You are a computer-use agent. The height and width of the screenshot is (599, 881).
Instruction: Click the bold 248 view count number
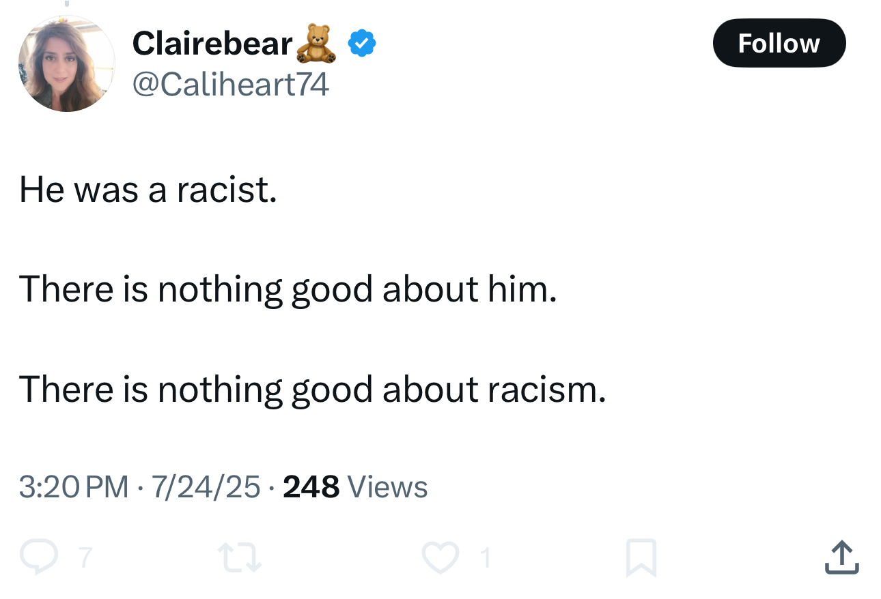(311, 486)
